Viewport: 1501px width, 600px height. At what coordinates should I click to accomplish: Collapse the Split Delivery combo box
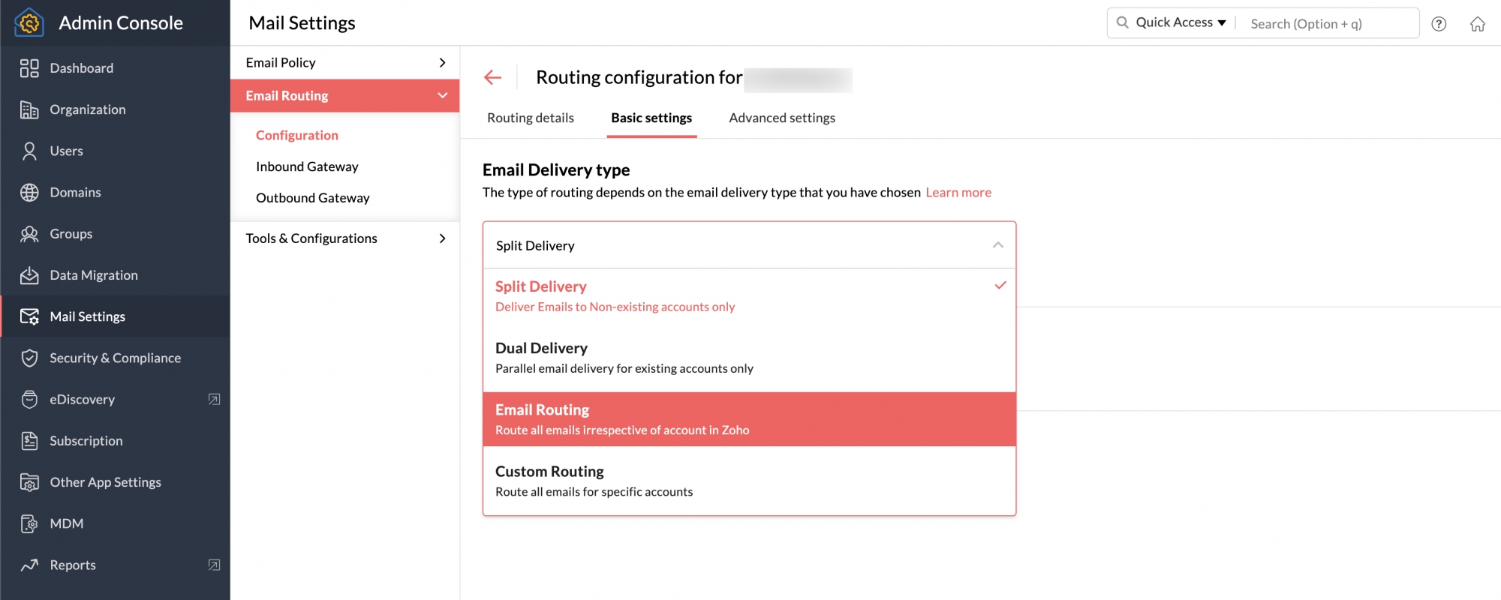tap(997, 245)
